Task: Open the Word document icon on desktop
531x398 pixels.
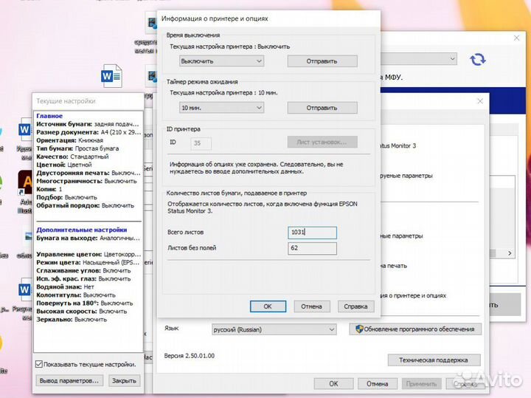Action: (x=111, y=76)
